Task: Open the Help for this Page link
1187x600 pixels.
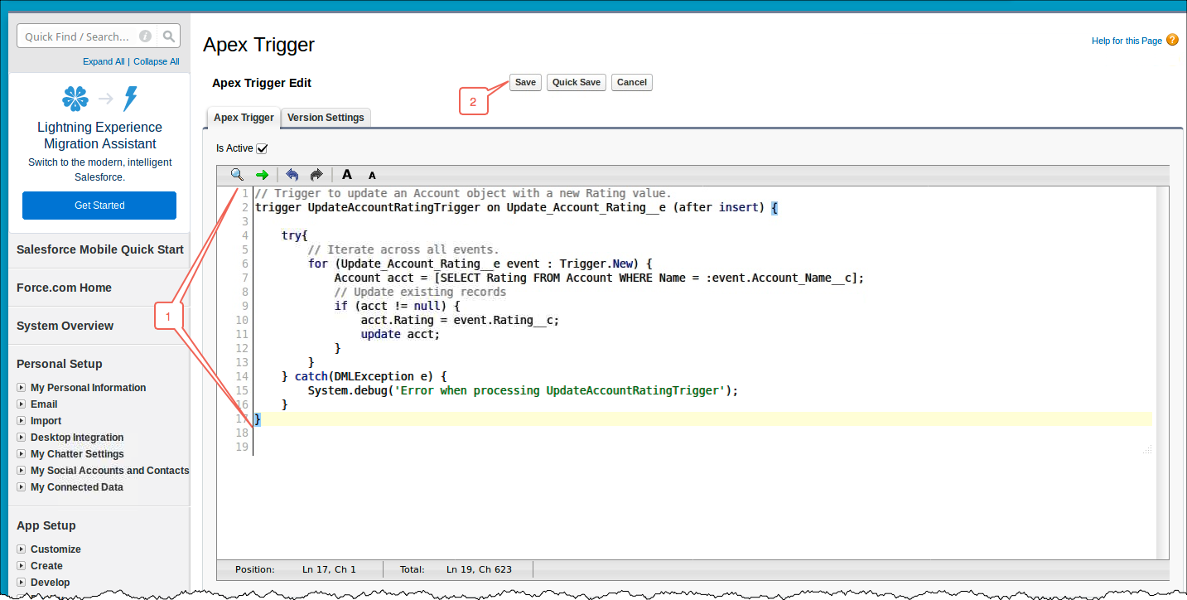Action: (1127, 41)
